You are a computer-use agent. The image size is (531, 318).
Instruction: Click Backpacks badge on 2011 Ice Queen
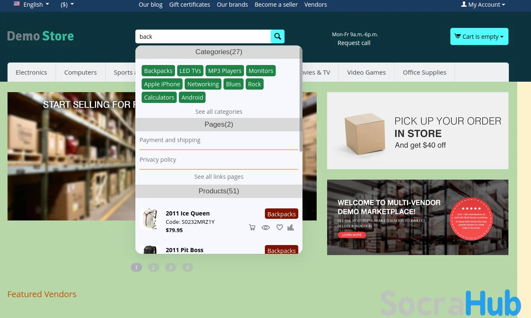(x=282, y=214)
